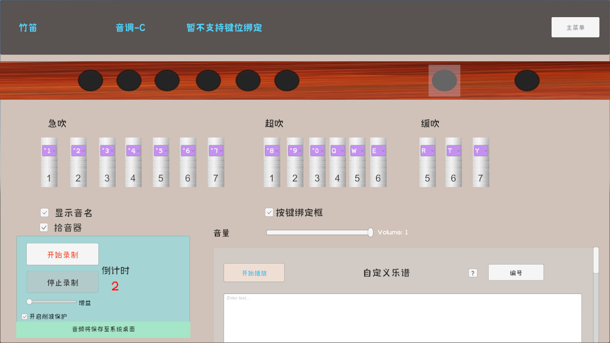Click the rightmost blowing hole on the flute

point(527,80)
